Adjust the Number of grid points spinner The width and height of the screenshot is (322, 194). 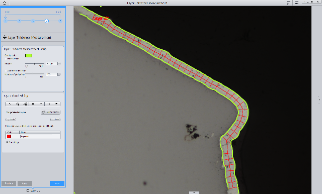pyautogui.click(x=59, y=74)
